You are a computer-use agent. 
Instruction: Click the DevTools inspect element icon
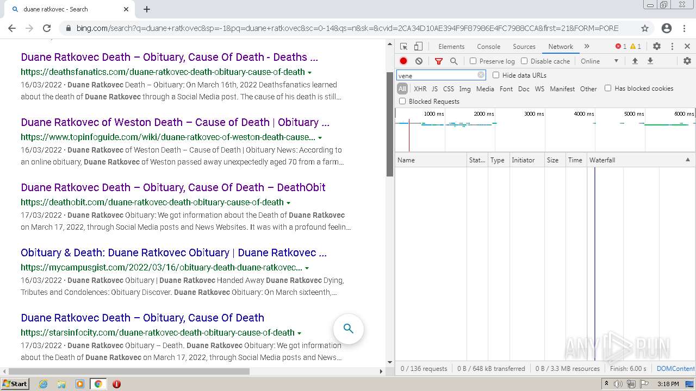point(403,47)
